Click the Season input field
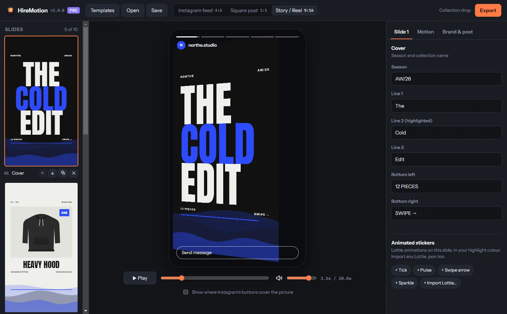Image resolution: width=507 pixels, height=314 pixels. [446, 79]
